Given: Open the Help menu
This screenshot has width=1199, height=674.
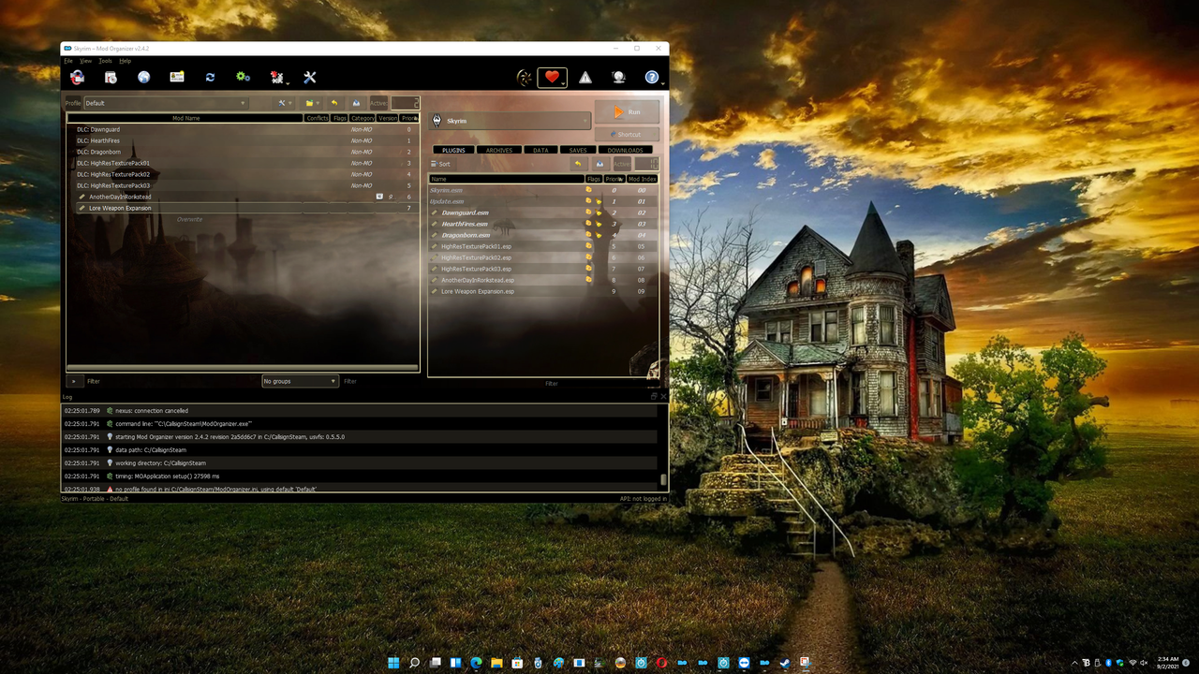Looking at the screenshot, I should coord(125,61).
